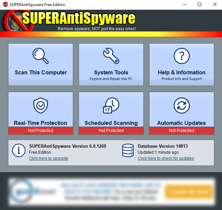Image resolution: width=222 pixels, height=210 pixels.
Task: Open Product Info and Support tile text
Action: (182, 79)
